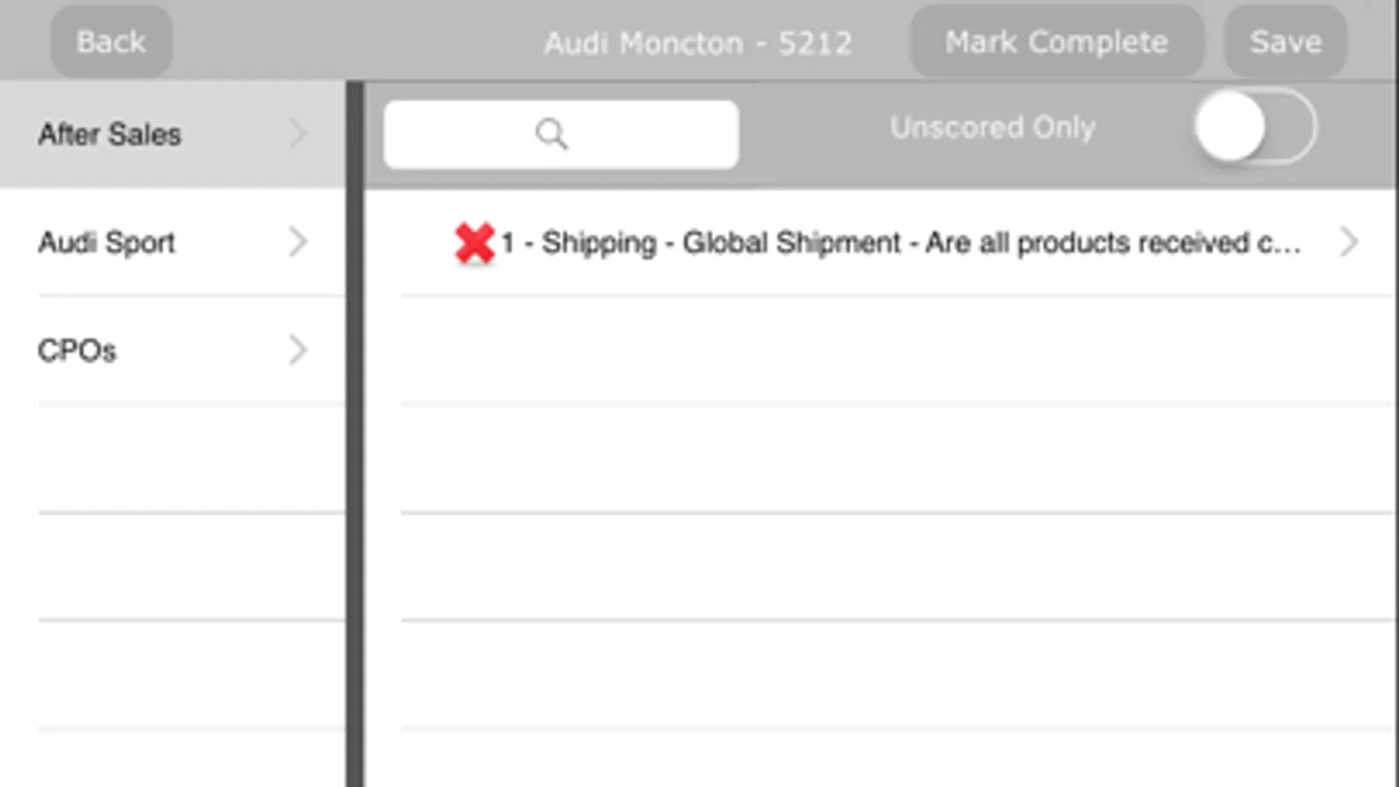Open the Shipping - Global Shipment question
The height and width of the screenshot is (787, 1399).
pyautogui.click(x=901, y=243)
